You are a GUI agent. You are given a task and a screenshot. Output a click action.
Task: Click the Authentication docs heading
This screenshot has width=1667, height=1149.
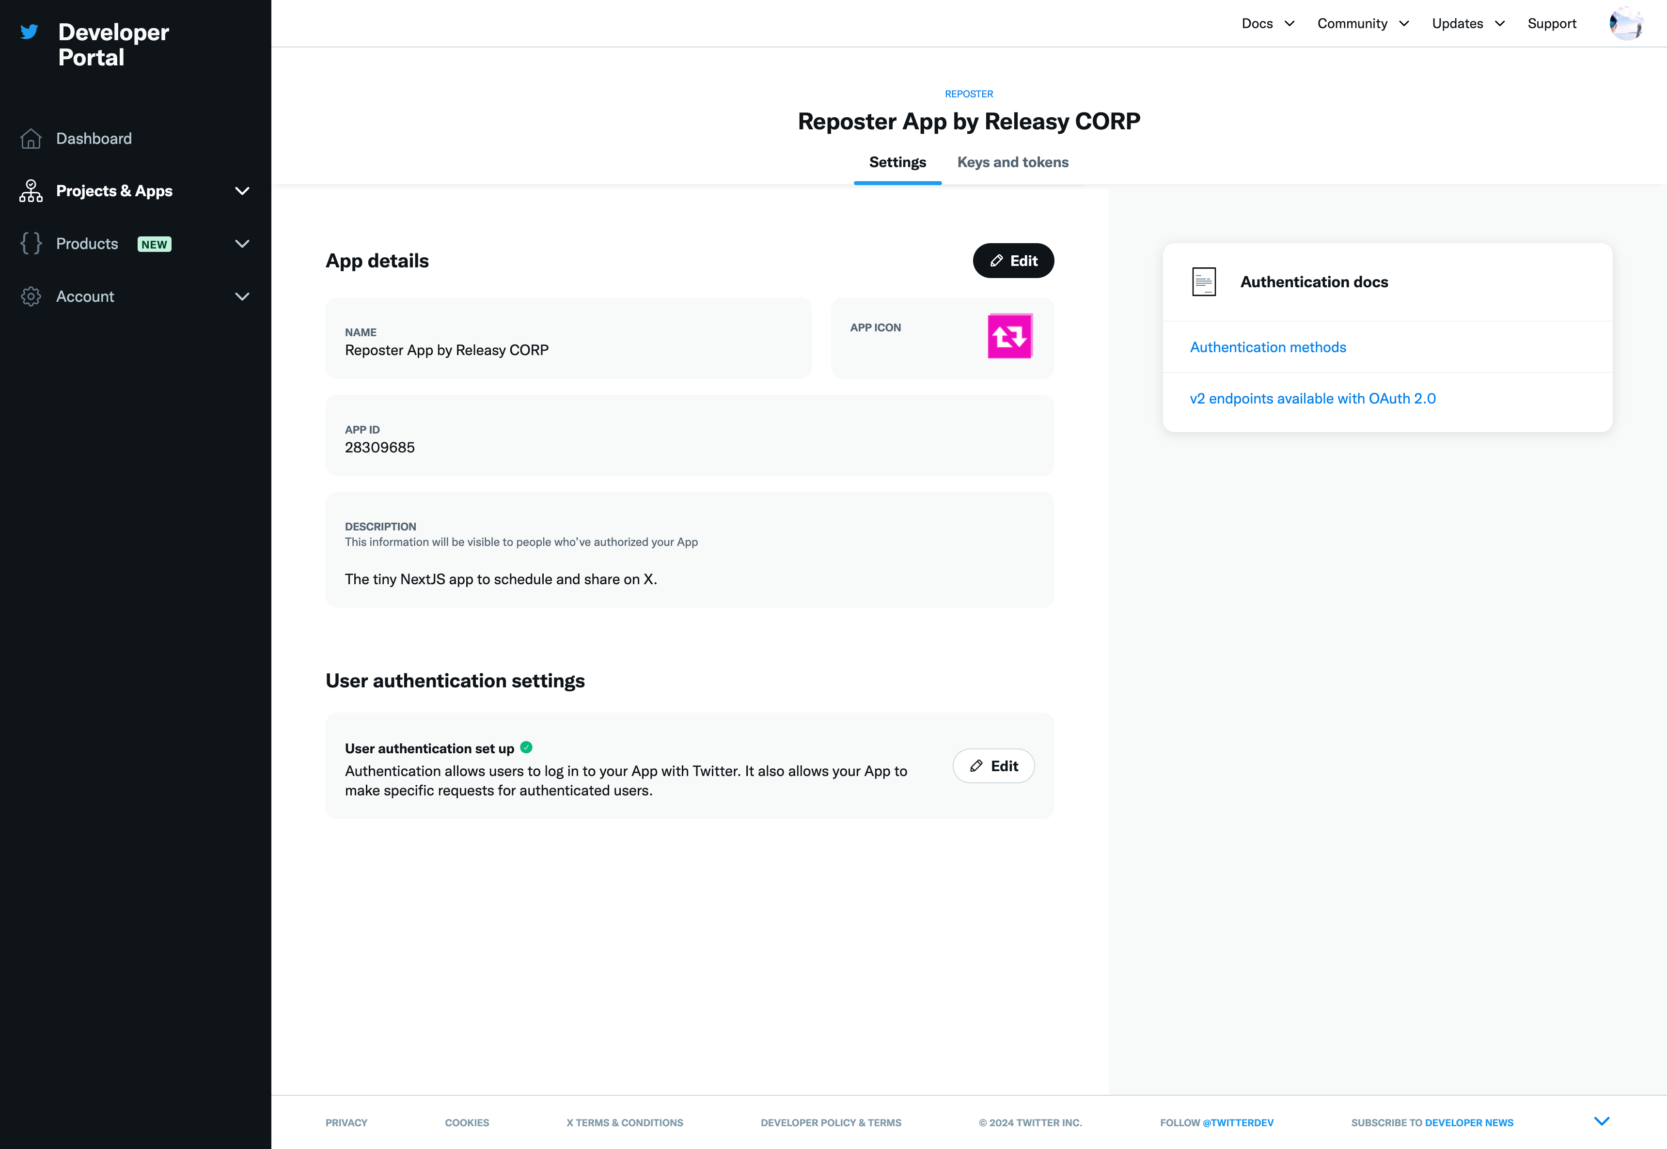[x=1314, y=281]
